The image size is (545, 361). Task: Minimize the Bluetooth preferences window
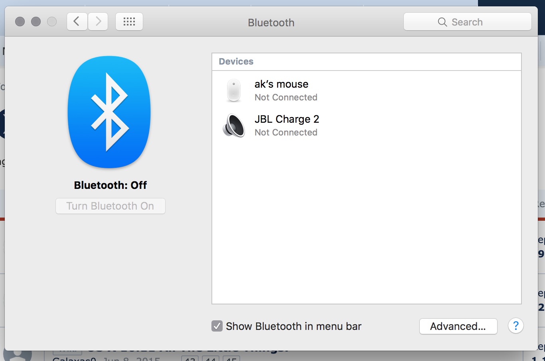tap(36, 22)
